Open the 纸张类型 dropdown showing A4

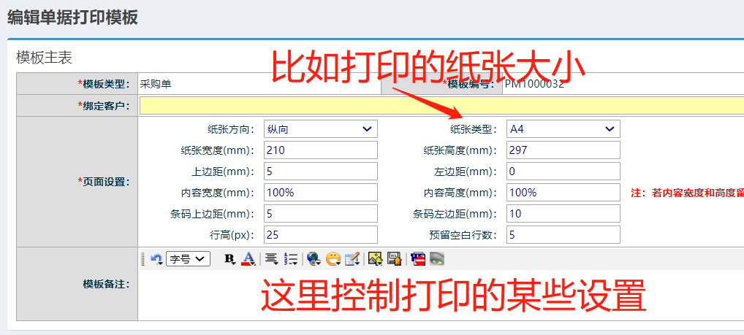point(563,129)
